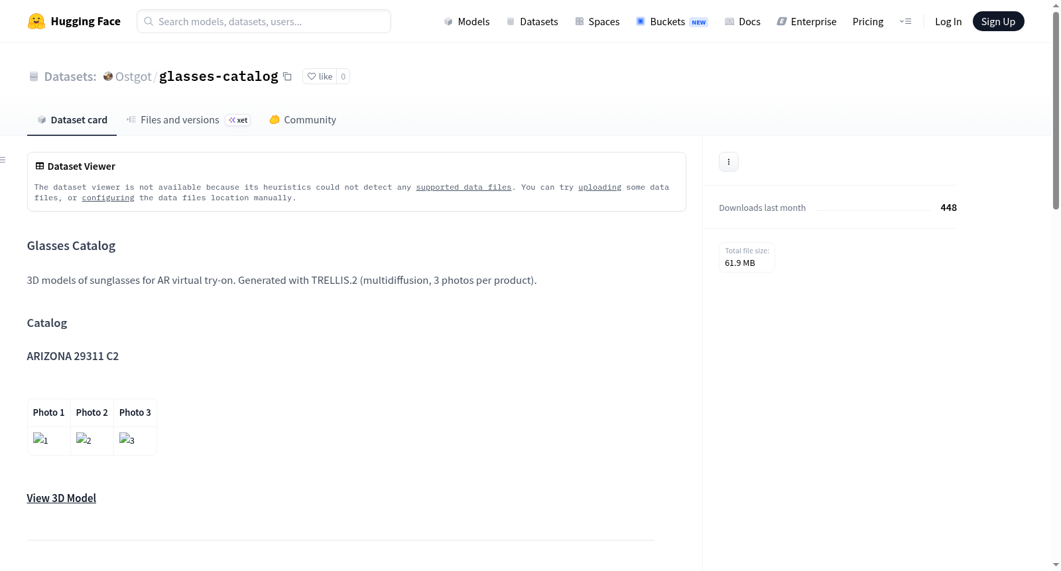
Task: Switch to the Community tab
Action: tap(303, 119)
